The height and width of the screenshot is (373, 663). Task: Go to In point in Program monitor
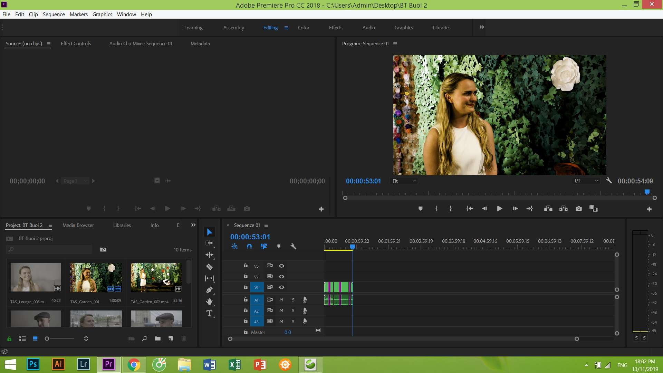469,209
